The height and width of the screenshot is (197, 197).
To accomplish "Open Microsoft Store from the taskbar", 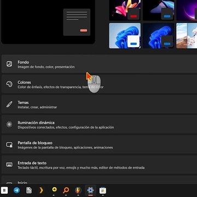I will pyautogui.click(x=103, y=190).
